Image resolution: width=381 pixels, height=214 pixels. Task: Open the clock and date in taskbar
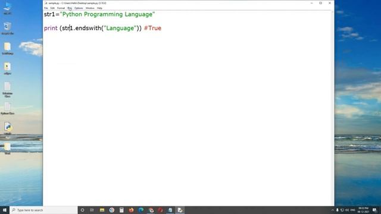click(x=363, y=210)
